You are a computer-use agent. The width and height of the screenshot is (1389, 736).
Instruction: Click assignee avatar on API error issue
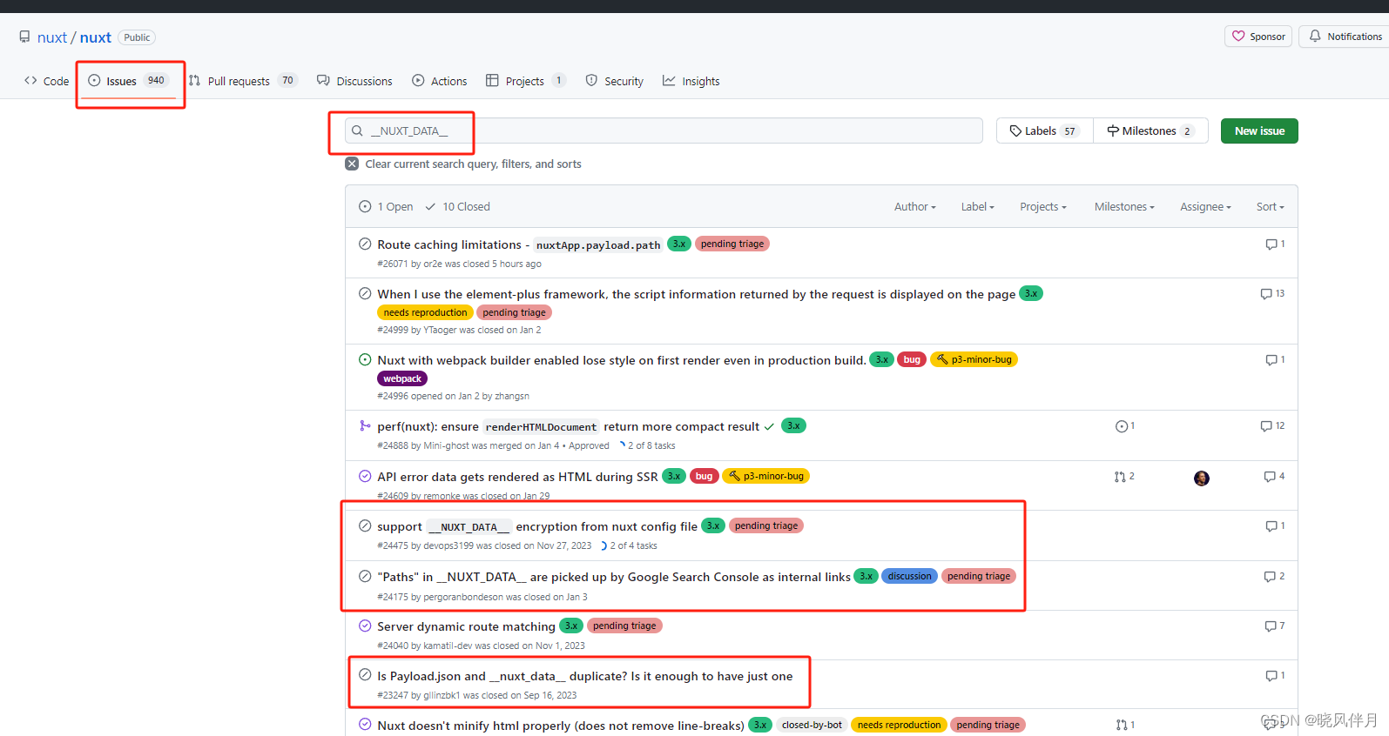(x=1202, y=478)
